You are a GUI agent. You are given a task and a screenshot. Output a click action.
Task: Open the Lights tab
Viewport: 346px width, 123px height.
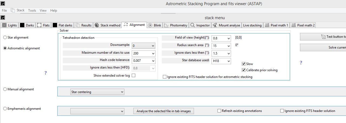(x=10, y=25)
